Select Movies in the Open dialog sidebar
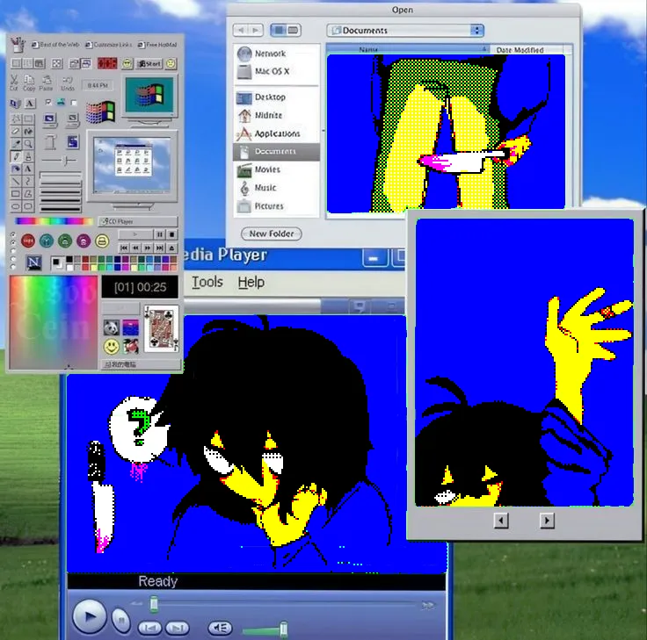Image resolution: width=647 pixels, height=640 pixels. pos(276,169)
